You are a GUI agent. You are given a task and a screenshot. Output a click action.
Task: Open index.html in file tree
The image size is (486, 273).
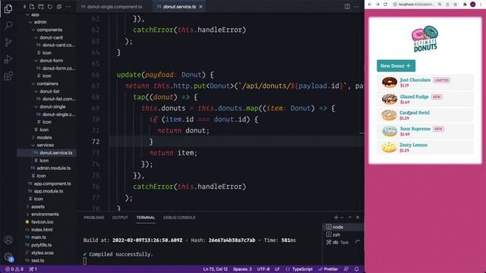click(42, 230)
